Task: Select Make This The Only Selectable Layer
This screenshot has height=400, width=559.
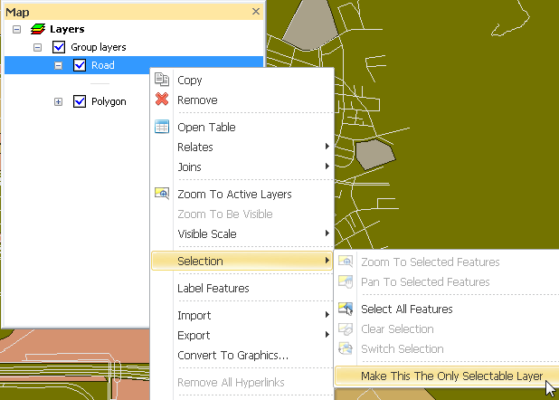Action: click(x=447, y=376)
